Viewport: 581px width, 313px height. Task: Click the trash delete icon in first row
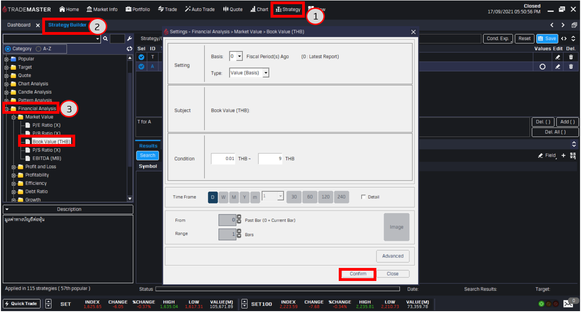pyautogui.click(x=571, y=57)
